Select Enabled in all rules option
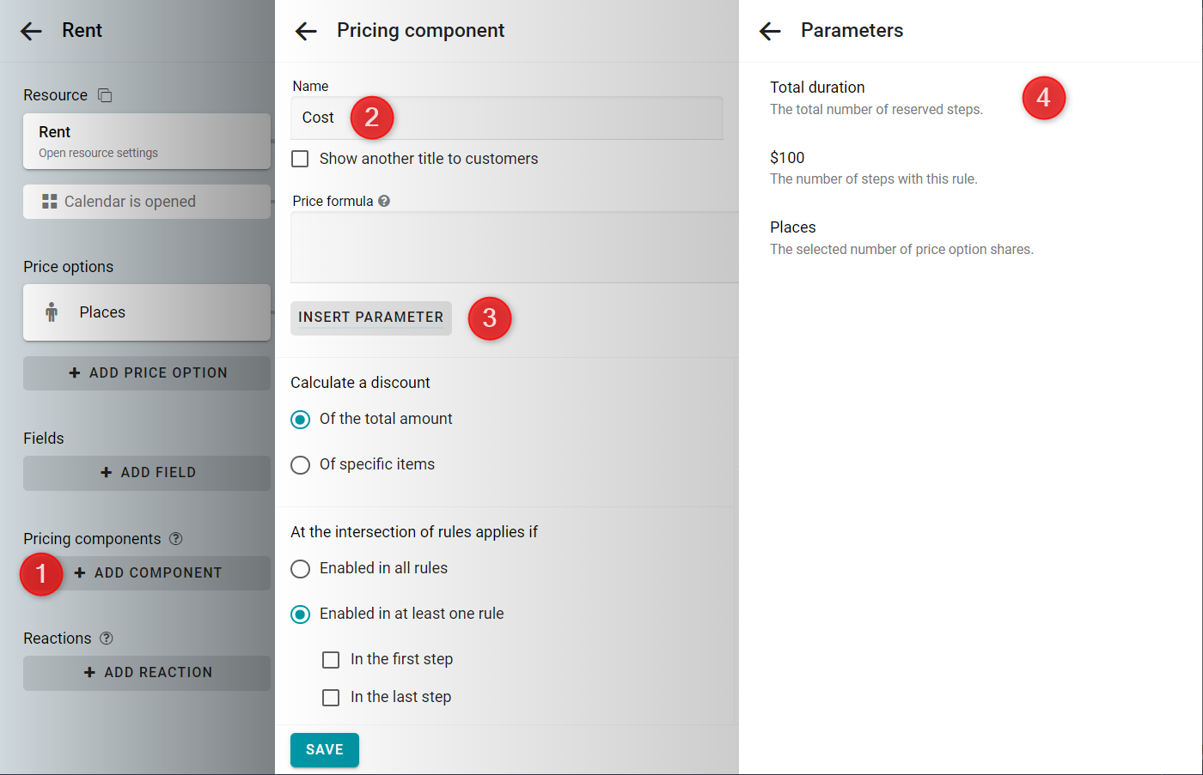This screenshot has height=775, width=1203. pyautogui.click(x=300, y=568)
